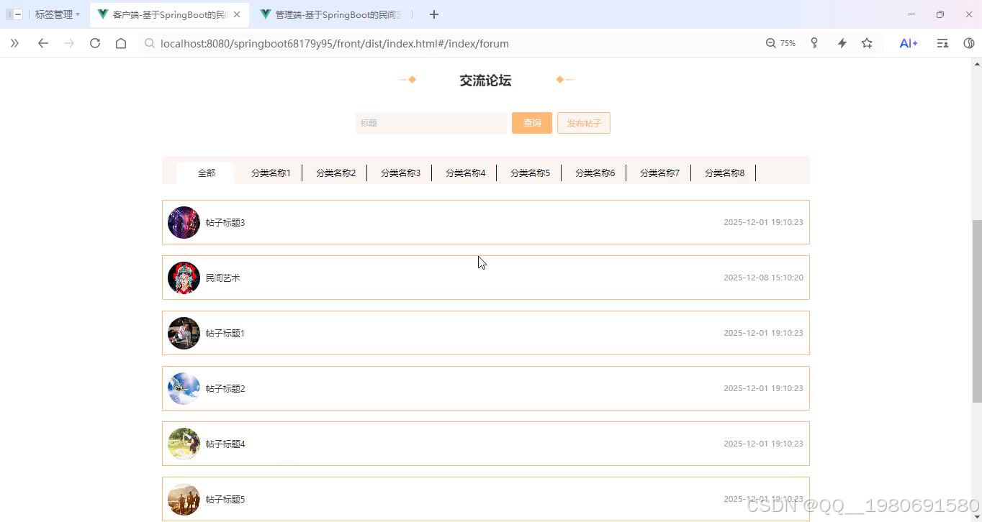Select the 分类名称2 tab

click(335, 173)
